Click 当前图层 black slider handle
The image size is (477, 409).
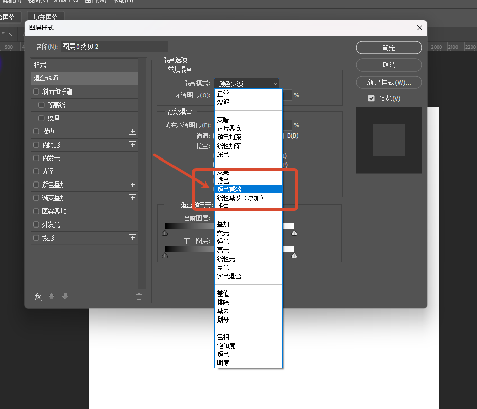tap(165, 233)
